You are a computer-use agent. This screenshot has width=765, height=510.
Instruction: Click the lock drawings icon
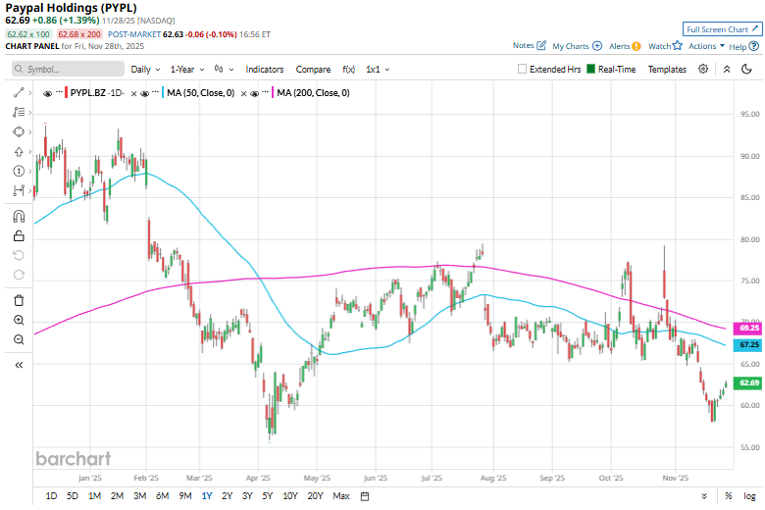[x=19, y=235]
